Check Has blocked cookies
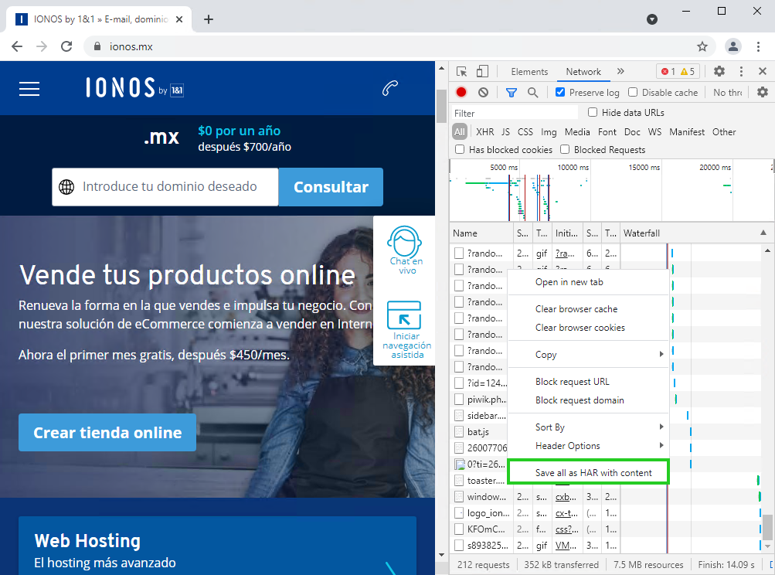This screenshot has width=775, height=575. tap(460, 149)
